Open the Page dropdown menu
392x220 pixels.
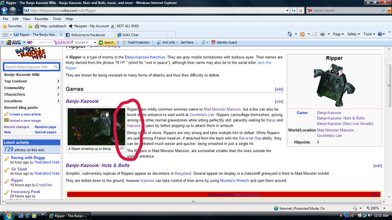338,34
